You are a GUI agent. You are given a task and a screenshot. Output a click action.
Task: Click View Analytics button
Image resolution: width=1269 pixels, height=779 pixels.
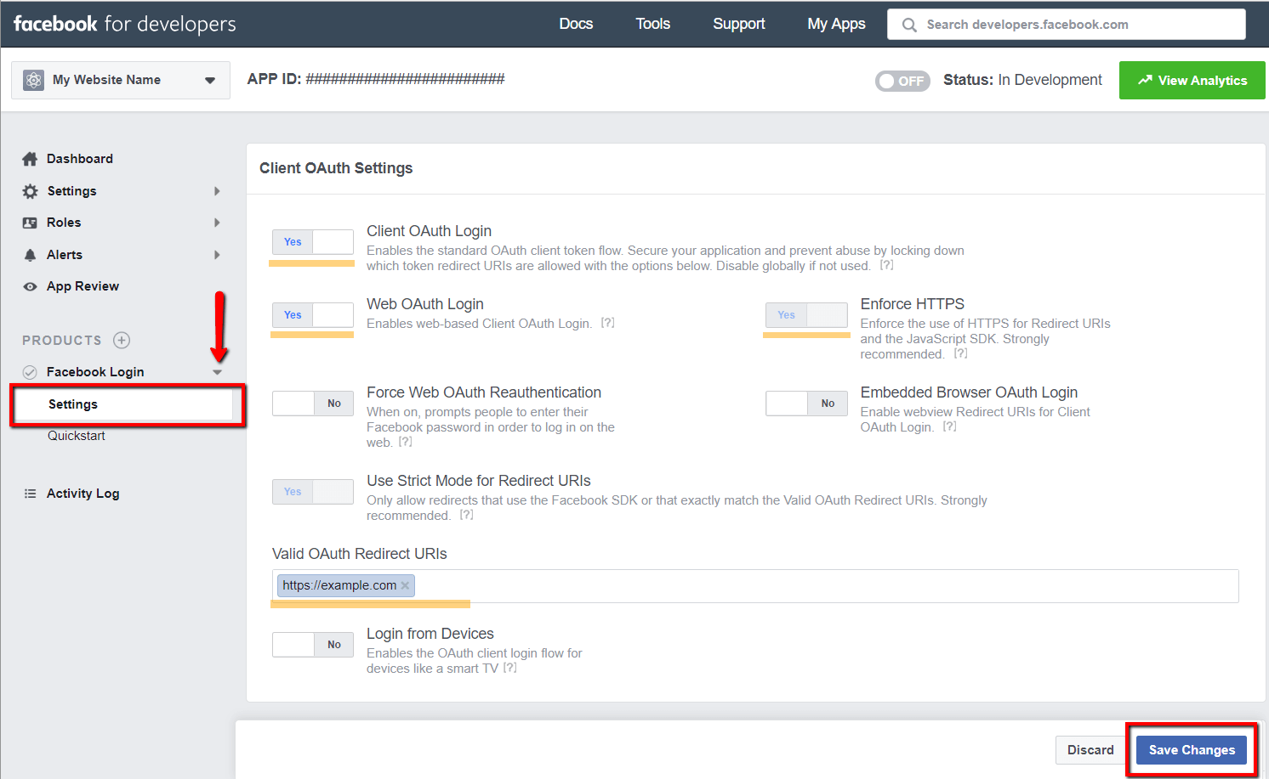tap(1192, 81)
